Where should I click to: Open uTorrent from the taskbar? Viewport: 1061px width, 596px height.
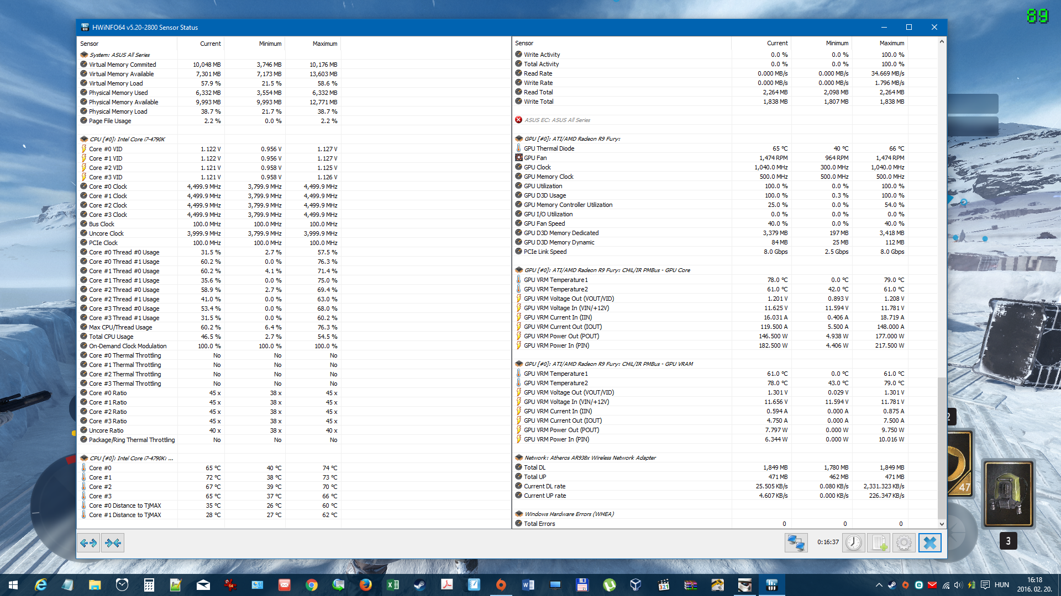pyautogui.click(x=610, y=585)
